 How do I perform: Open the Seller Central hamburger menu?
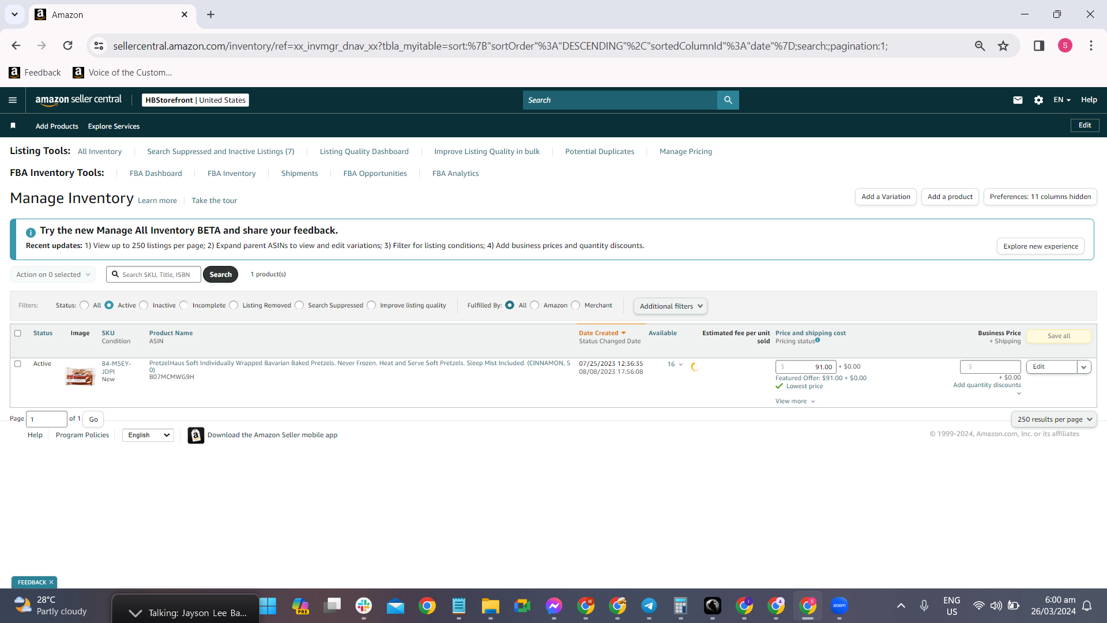(x=13, y=100)
